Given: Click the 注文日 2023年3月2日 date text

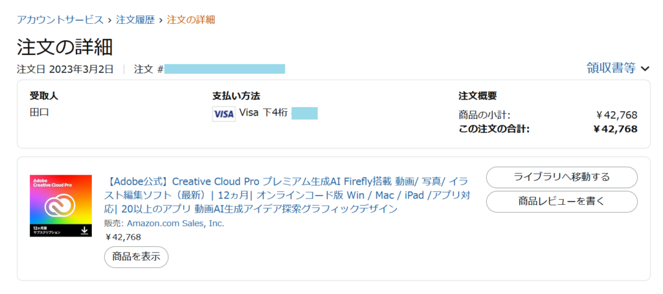Looking at the screenshot, I should (65, 68).
